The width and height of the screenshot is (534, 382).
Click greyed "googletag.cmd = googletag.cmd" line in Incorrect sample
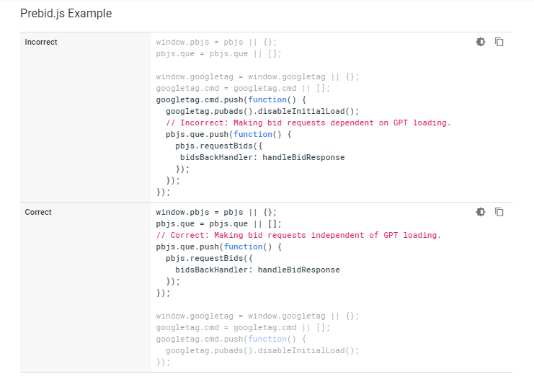click(243, 88)
